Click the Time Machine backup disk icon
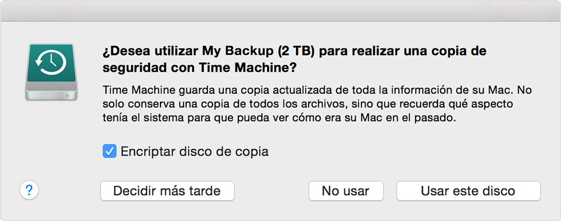The height and width of the screenshot is (221, 561). pos(51,72)
